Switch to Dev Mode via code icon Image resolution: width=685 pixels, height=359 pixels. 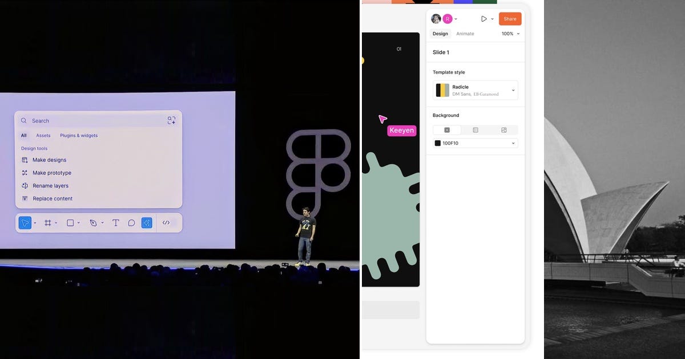(x=167, y=223)
